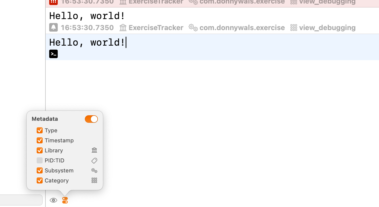Uncheck the Timestamp metadata checkbox
Image resolution: width=379 pixels, height=207 pixels.
40,140
